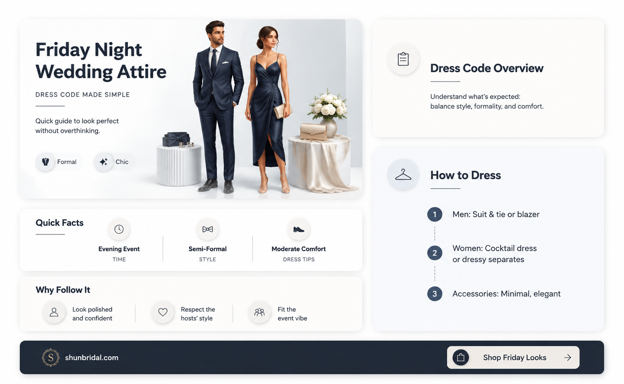
Task: Click the Respect the hosts' style text
Action: (198, 314)
